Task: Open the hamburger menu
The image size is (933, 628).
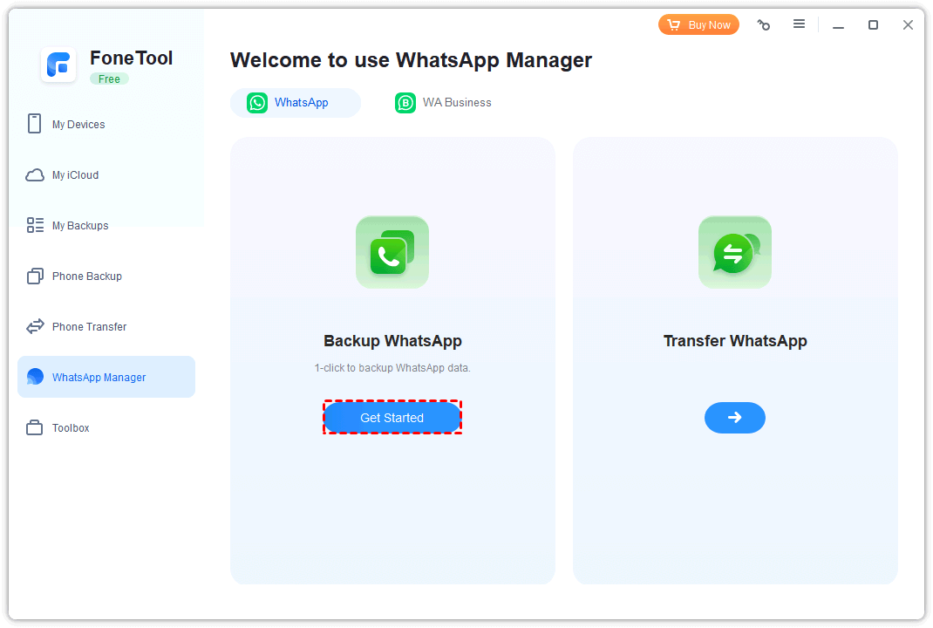Action: pyautogui.click(x=799, y=24)
